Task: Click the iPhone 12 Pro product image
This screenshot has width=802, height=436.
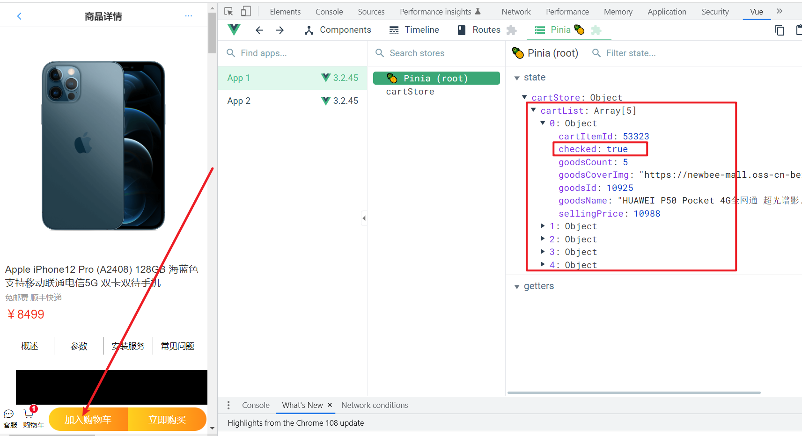Action: click(x=103, y=145)
